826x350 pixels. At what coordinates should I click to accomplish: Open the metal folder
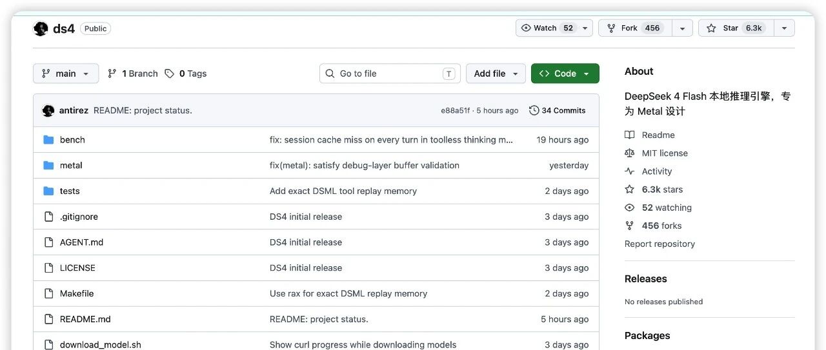[x=71, y=166]
